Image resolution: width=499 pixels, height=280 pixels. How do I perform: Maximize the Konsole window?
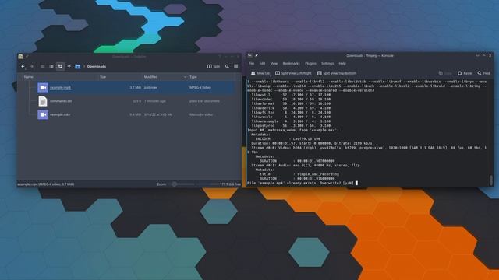pyautogui.click(x=484, y=55)
